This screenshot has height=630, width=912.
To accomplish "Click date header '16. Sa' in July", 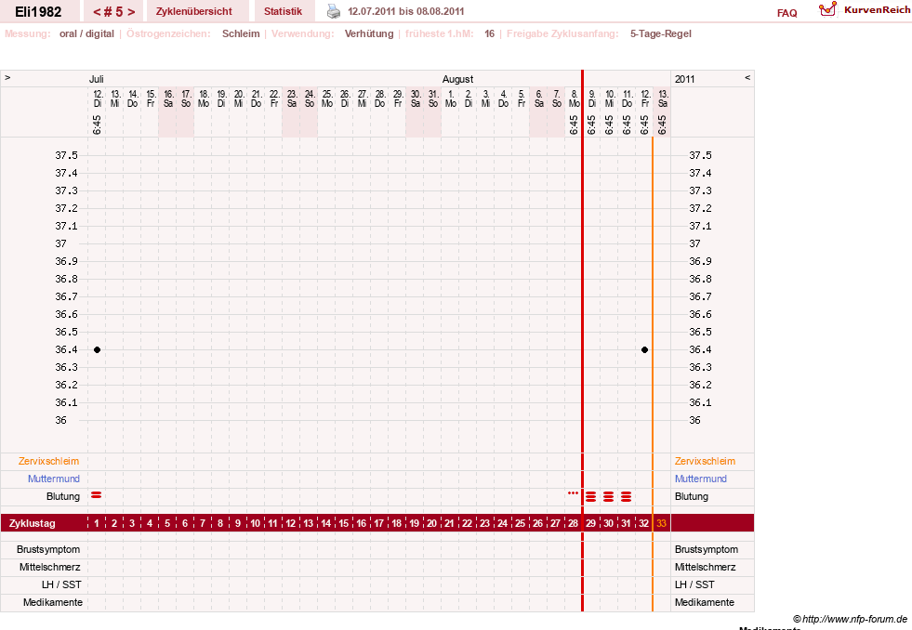I will [168, 98].
